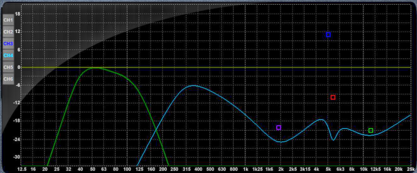This screenshot has height=173, width=417.
Task: Toggle the CH1 channel button
Action: click(8, 20)
